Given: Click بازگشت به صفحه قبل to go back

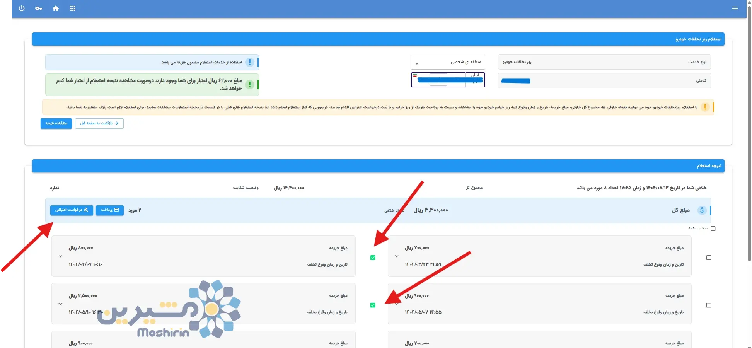Looking at the screenshot, I should coord(99,123).
